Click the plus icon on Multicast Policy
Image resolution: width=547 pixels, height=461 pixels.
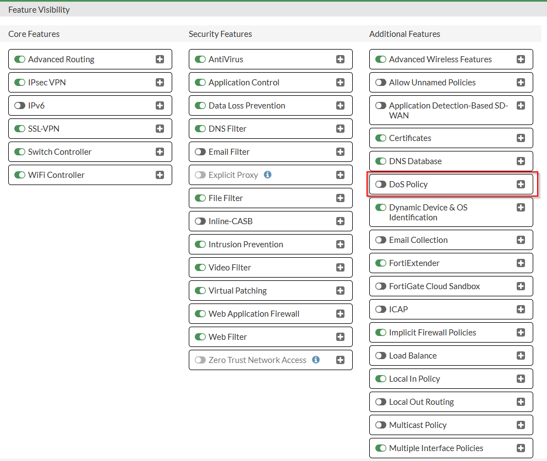(521, 425)
